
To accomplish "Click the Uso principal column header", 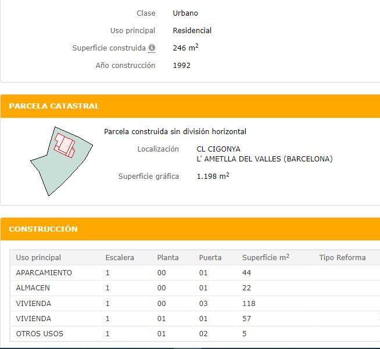I will click(38, 258).
